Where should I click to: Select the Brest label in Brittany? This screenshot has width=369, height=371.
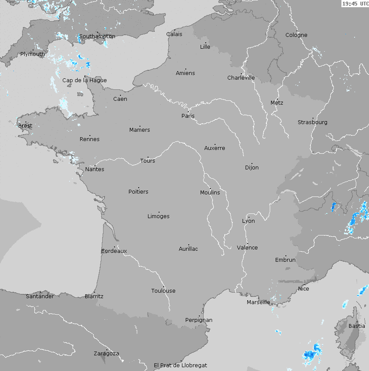pyautogui.click(x=25, y=126)
